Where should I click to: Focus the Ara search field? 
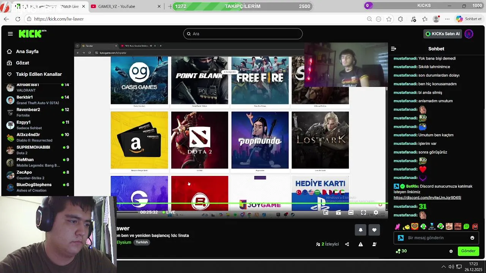[243, 34]
